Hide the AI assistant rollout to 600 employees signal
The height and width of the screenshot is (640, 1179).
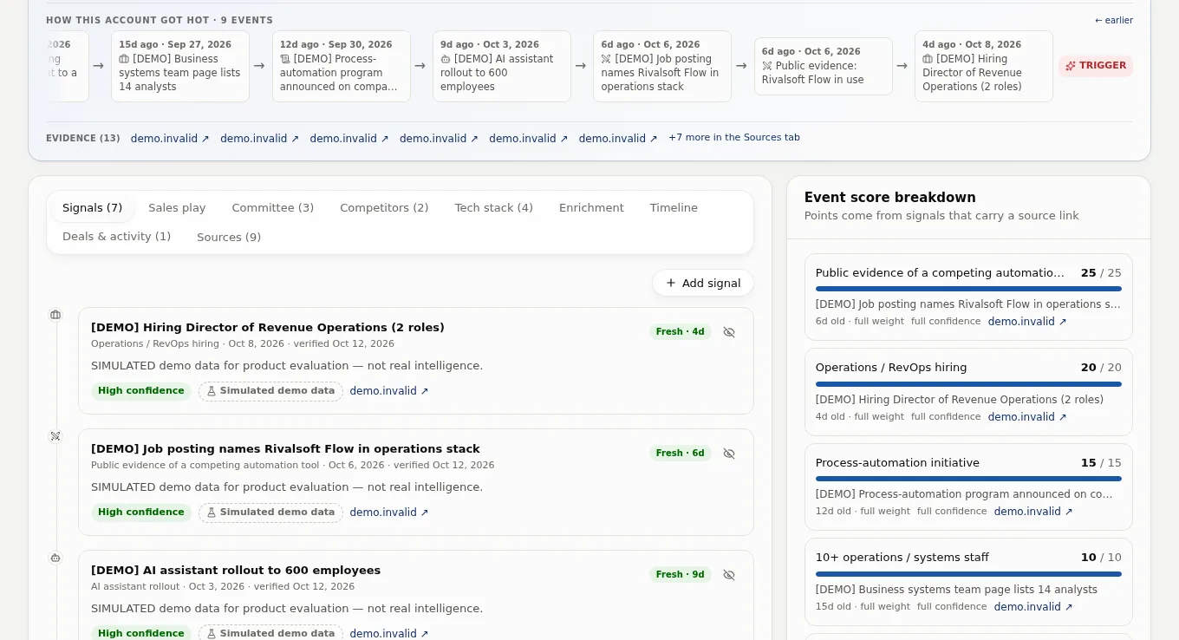tap(729, 575)
